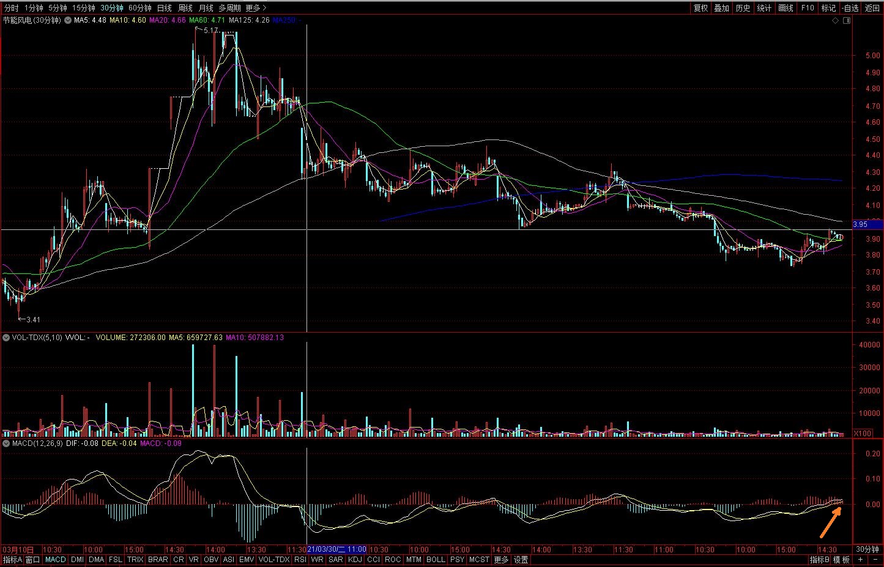Switch to the 月线 monthly chart tab

pos(206,8)
